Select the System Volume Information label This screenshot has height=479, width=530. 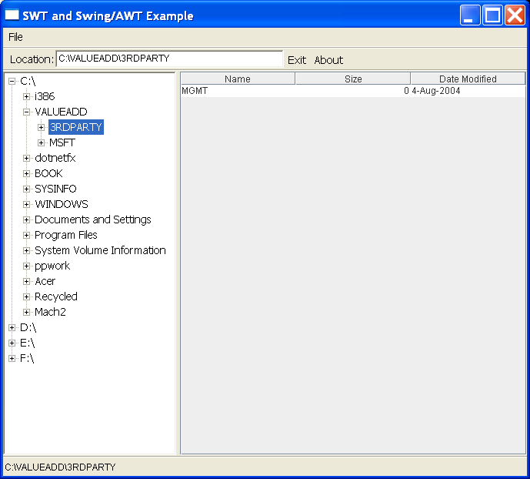click(101, 250)
